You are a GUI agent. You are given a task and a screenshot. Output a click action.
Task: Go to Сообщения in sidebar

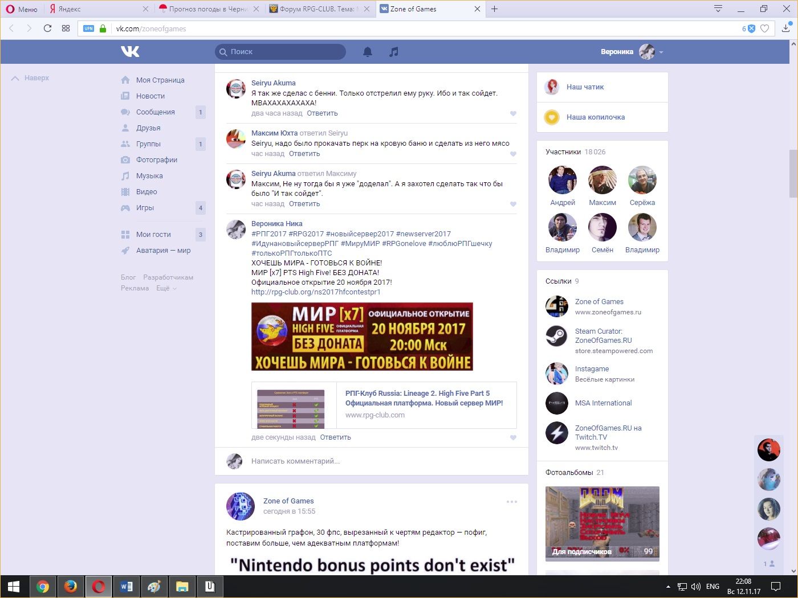[155, 112]
